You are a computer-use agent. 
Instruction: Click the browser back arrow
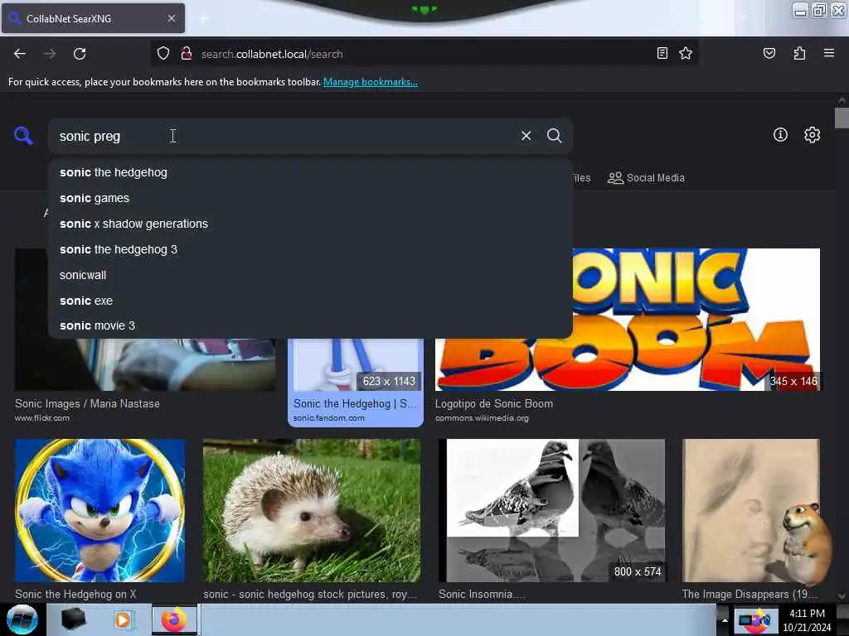click(20, 54)
